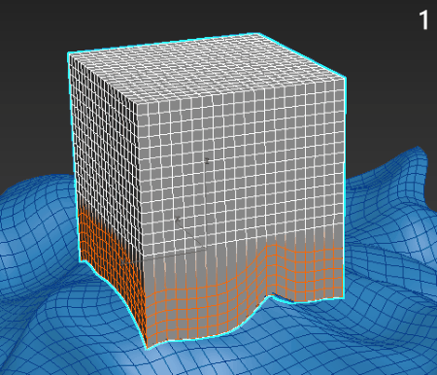Click the bottom-right corner of the cube's front face
This screenshot has width=437, height=375.
click(x=343, y=296)
